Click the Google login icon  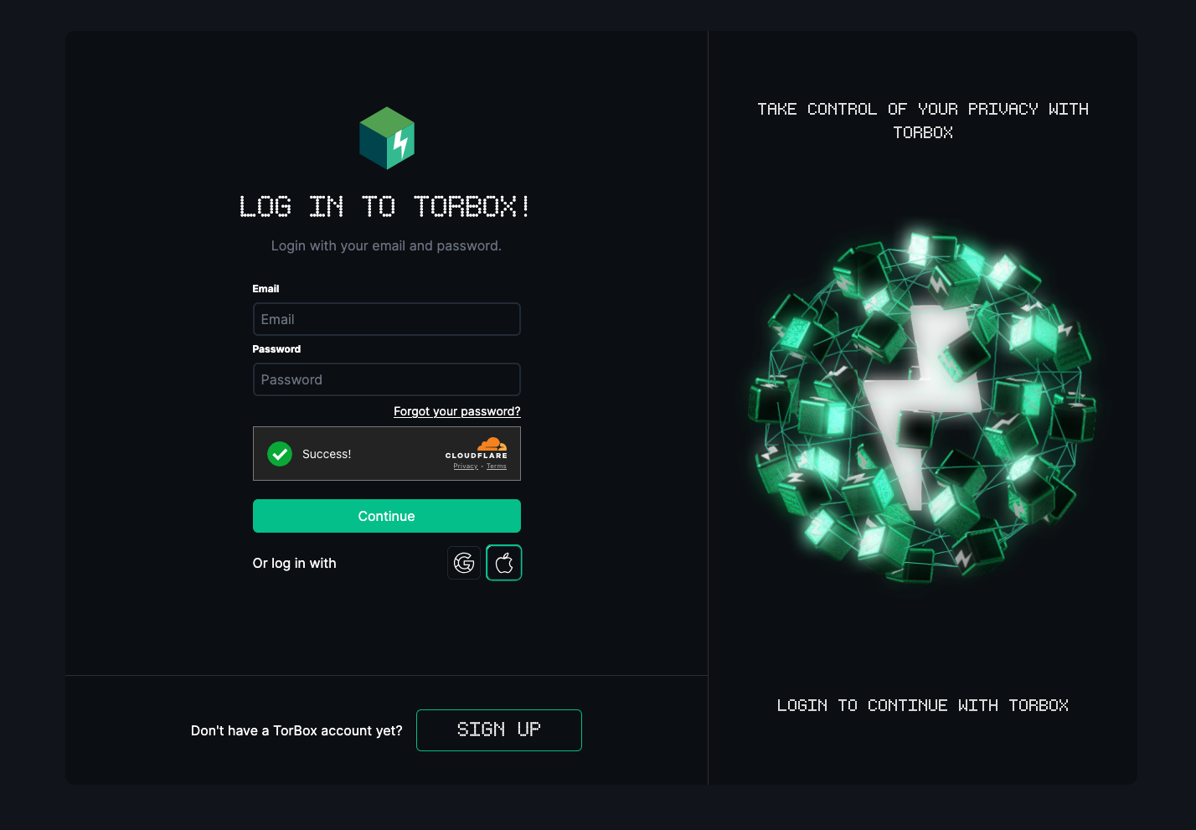click(464, 563)
